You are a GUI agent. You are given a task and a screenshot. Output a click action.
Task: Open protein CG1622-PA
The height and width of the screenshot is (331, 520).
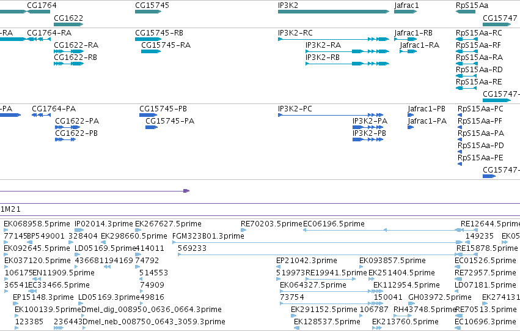coord(77,121)
